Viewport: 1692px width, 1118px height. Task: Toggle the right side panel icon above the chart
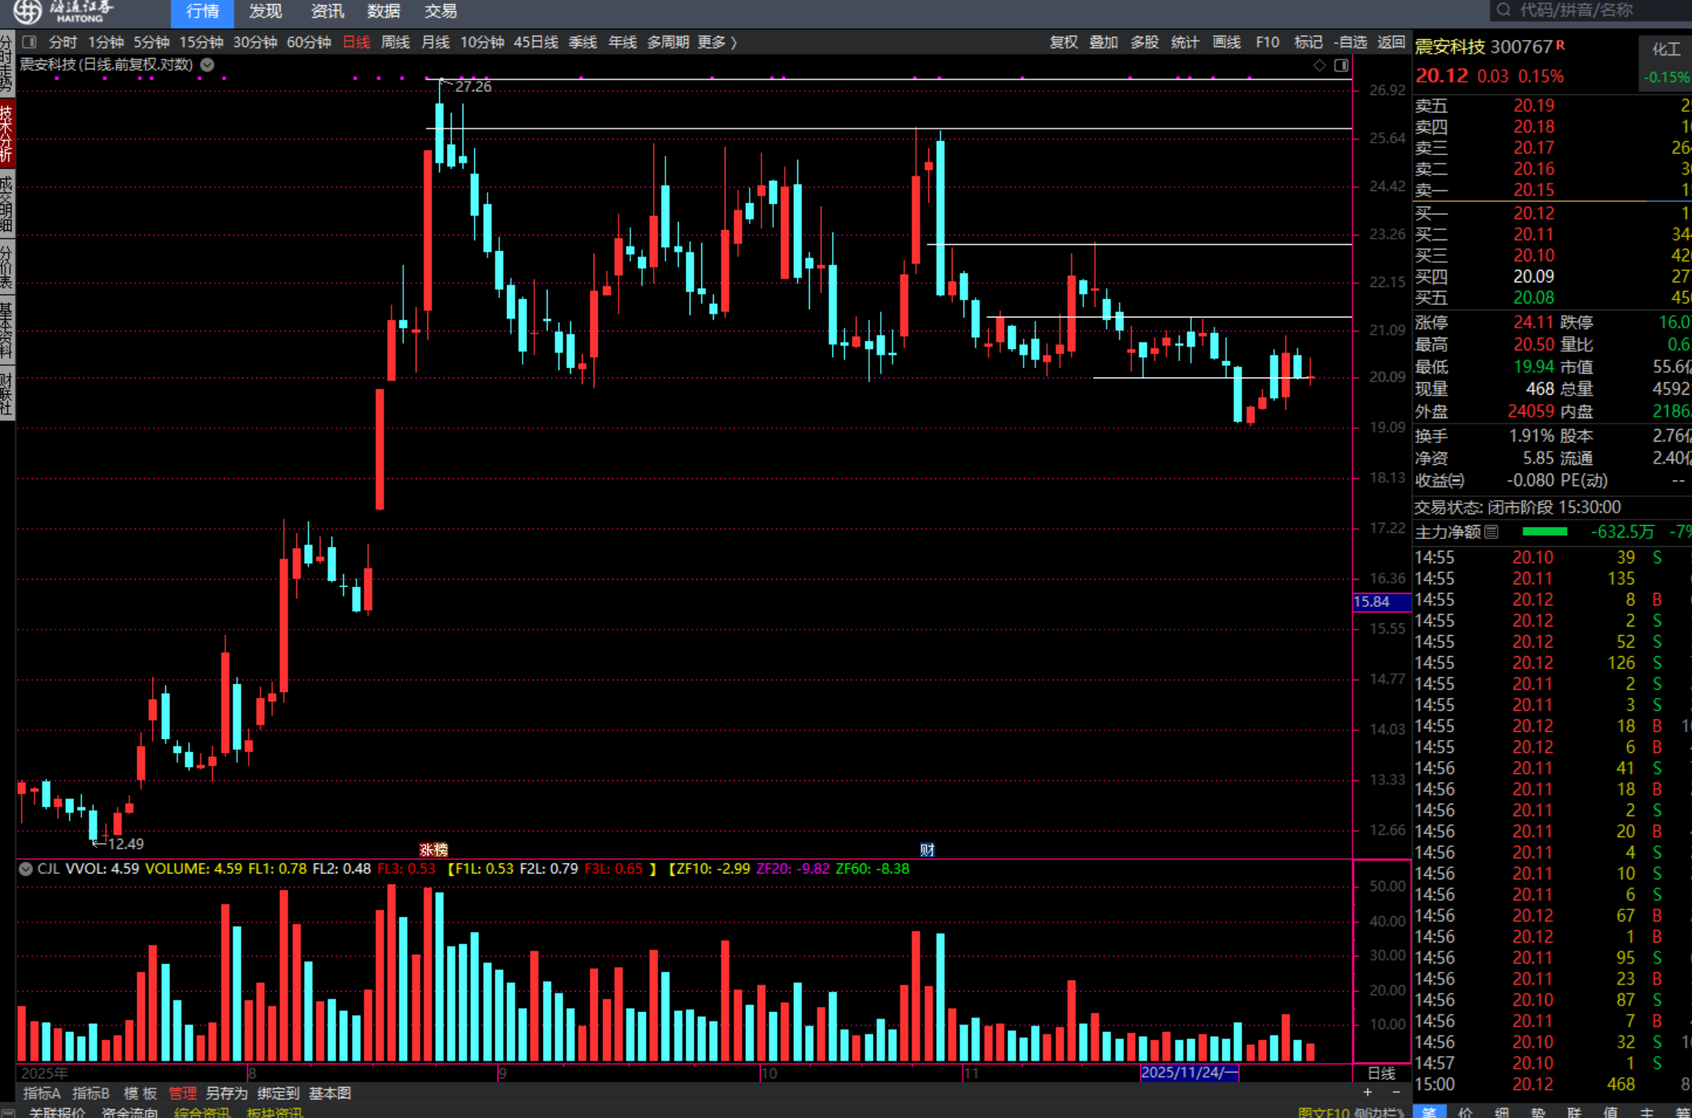[x=1341, y=66]
